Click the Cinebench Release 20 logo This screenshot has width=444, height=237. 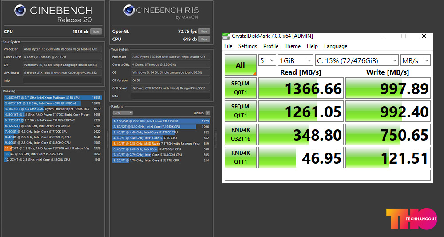click(53, 14)
